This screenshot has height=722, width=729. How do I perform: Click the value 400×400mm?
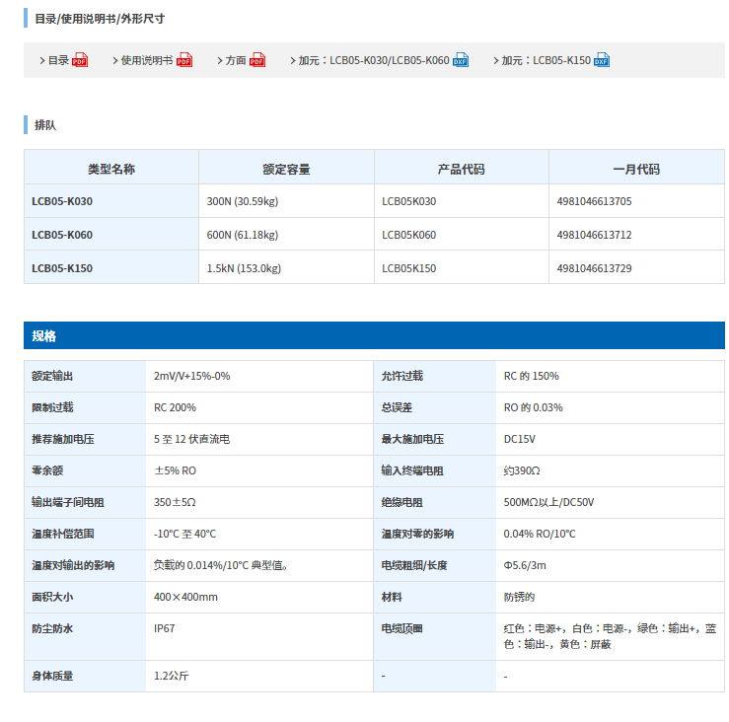[x=185, y=598]
